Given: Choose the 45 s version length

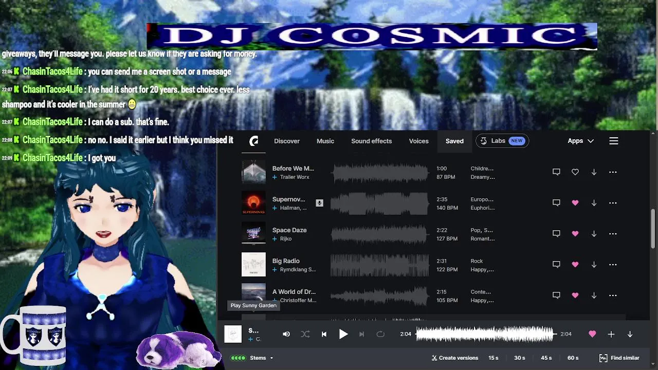Looking at the screenshot, I should [546, 358].
